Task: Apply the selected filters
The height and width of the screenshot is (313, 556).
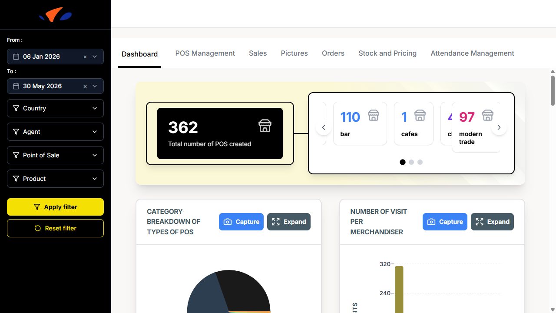Action: [55, 207]
